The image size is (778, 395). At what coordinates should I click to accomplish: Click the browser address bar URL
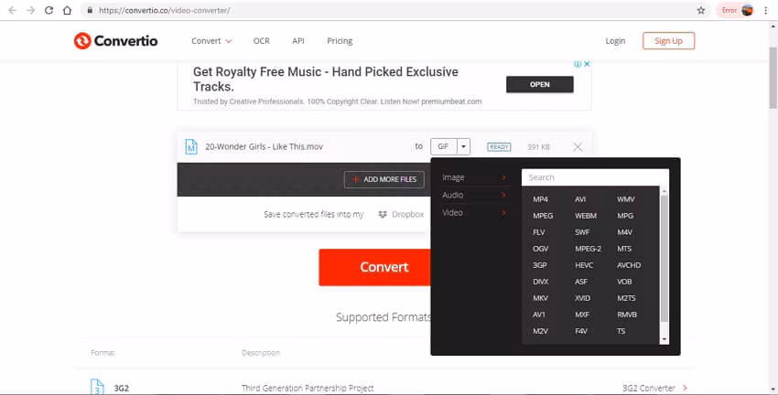coord(164,10)
